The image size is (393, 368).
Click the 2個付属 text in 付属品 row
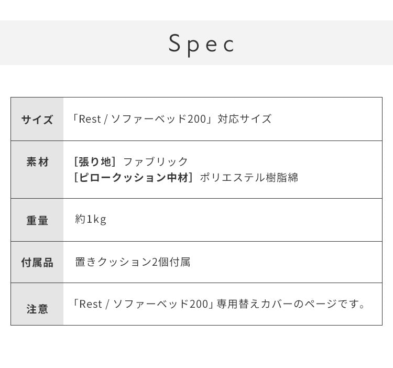pyautogui.click(x=171, y=262)
